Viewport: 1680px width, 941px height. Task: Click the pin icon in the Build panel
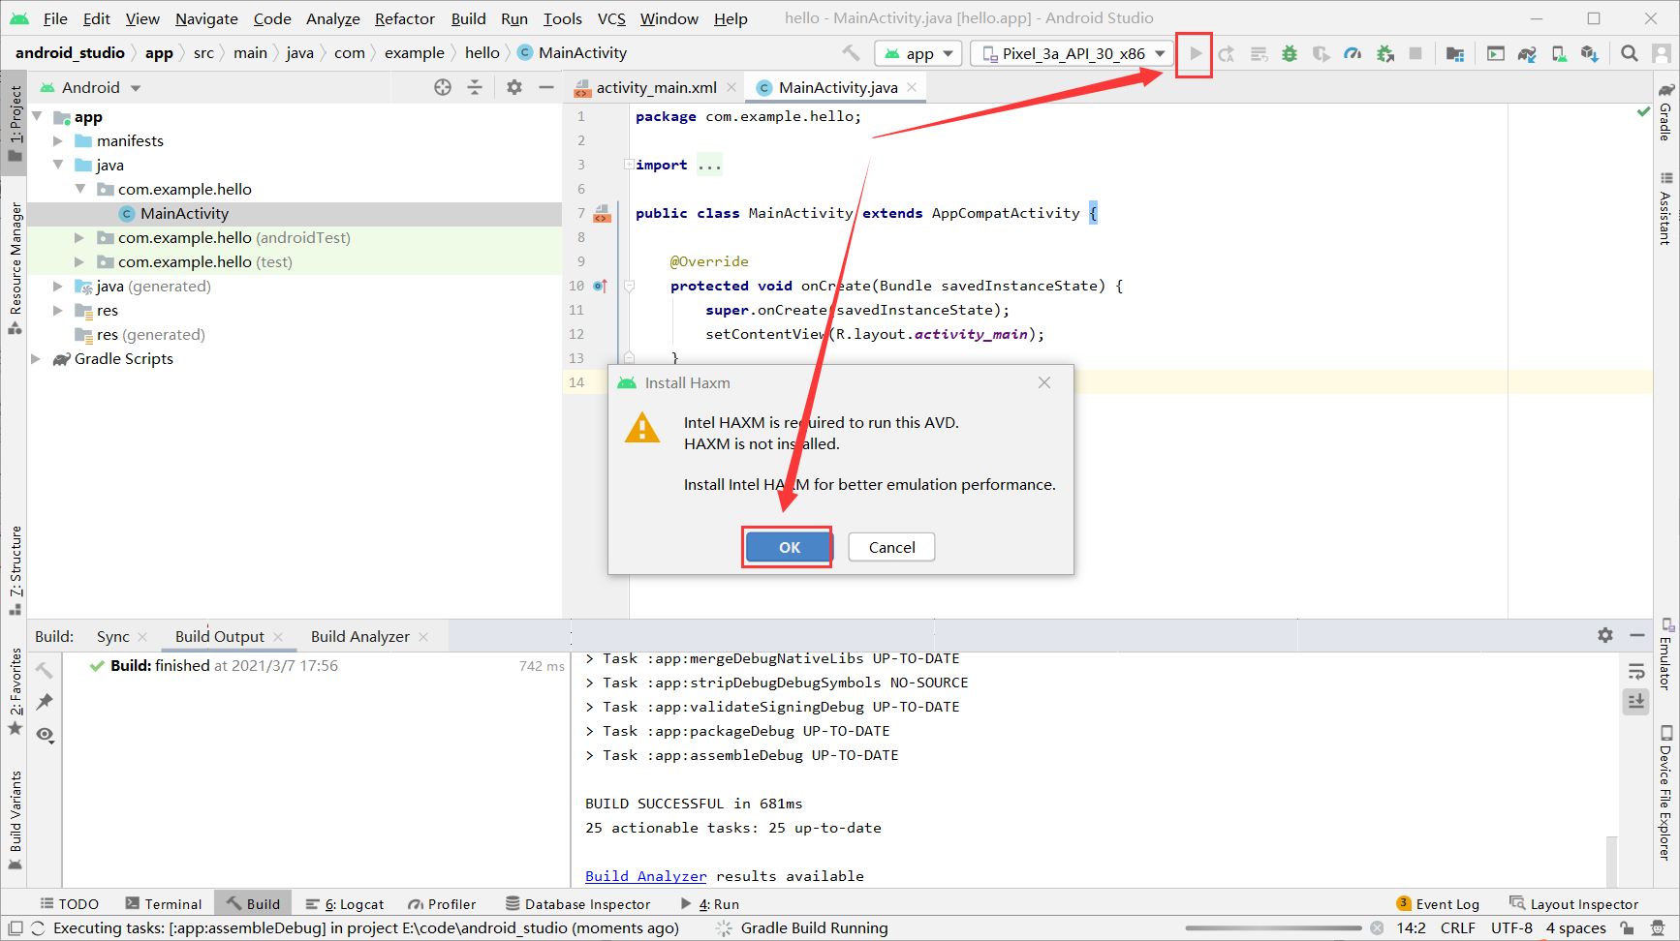pos(45,702)
